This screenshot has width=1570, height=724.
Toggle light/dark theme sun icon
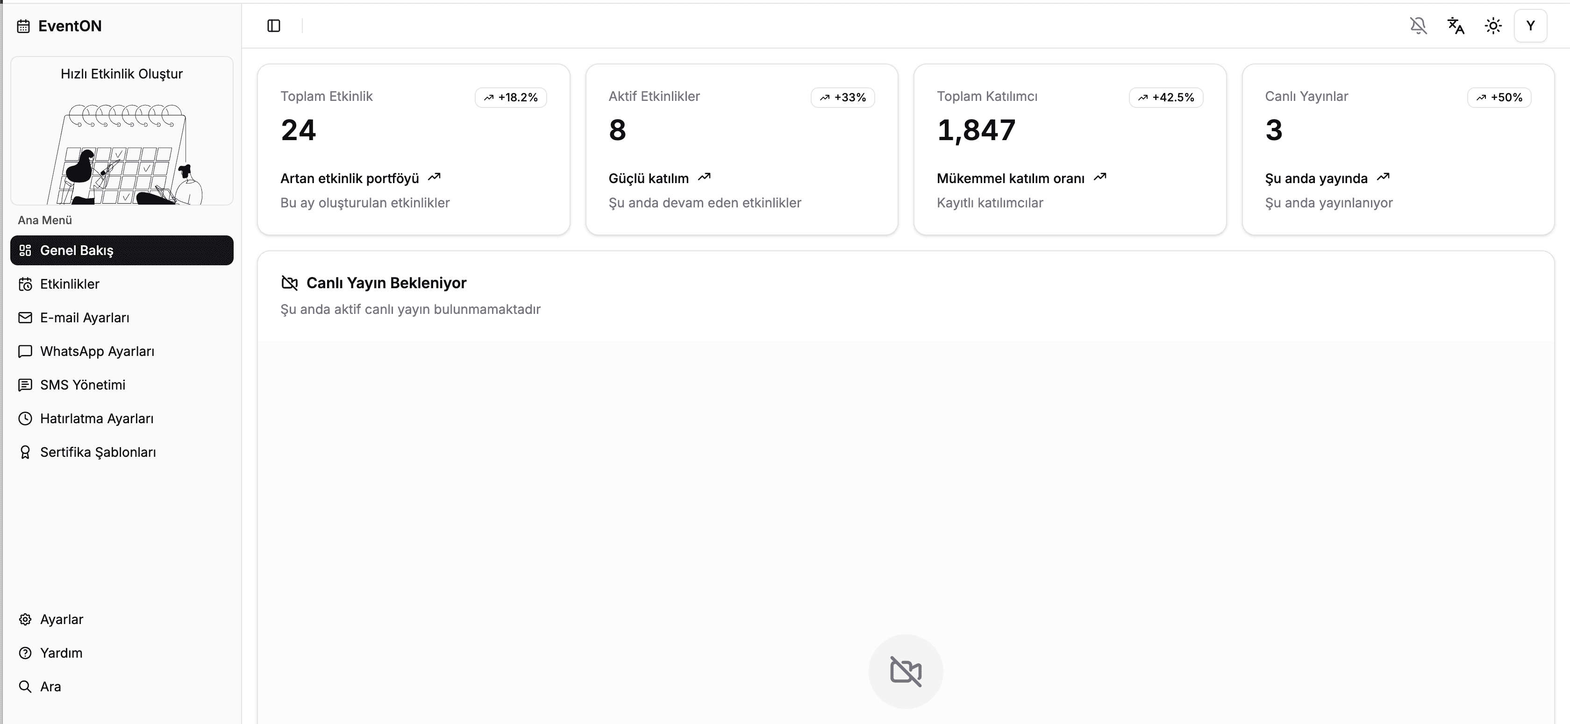pyautogui.click(x=1492, y=26)
